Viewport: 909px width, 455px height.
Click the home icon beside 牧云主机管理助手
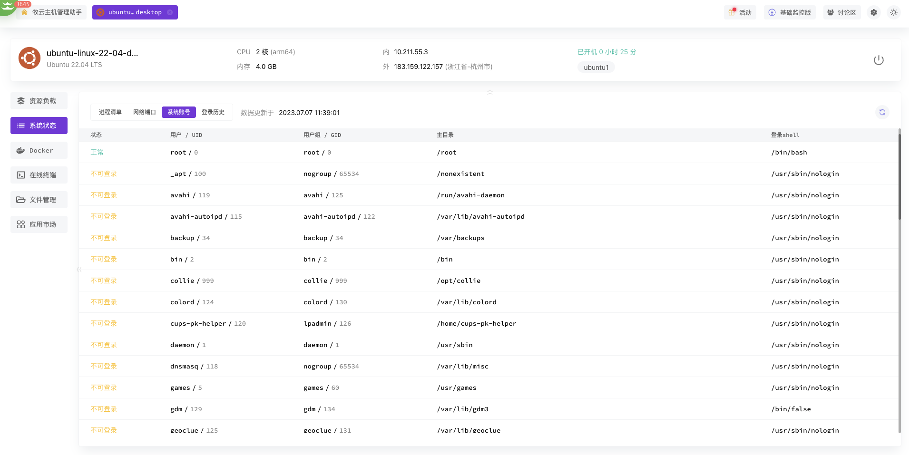coord(24,12)
